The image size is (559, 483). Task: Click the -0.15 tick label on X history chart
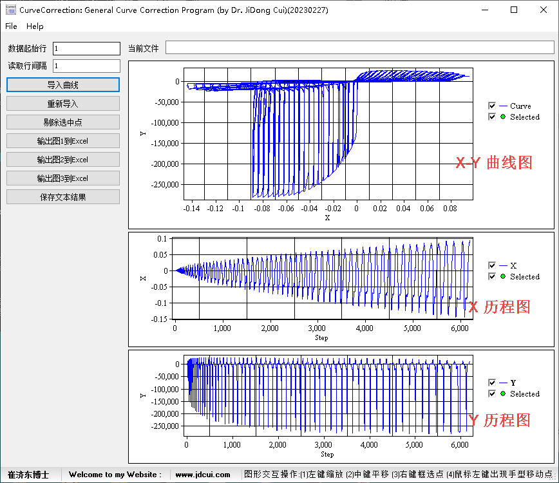[x=159, y=319]
